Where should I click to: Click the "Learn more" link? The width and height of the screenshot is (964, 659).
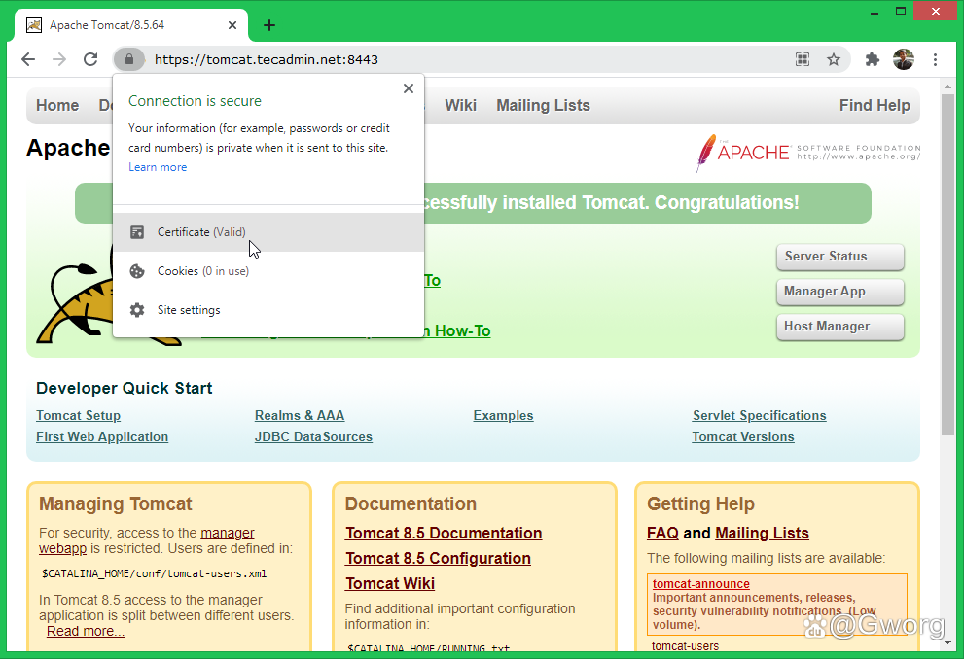(x=158, y=166)
